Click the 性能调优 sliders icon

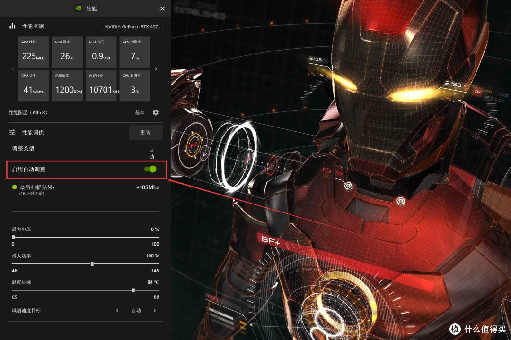click(12, 132)
